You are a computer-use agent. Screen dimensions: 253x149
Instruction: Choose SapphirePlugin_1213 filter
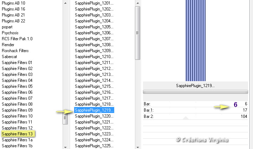[94, 74]
